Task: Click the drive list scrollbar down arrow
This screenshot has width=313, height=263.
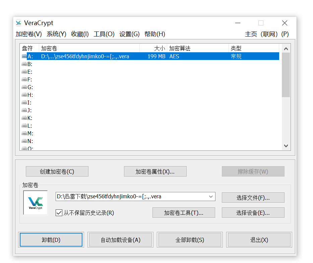Action: pos(286,146)
